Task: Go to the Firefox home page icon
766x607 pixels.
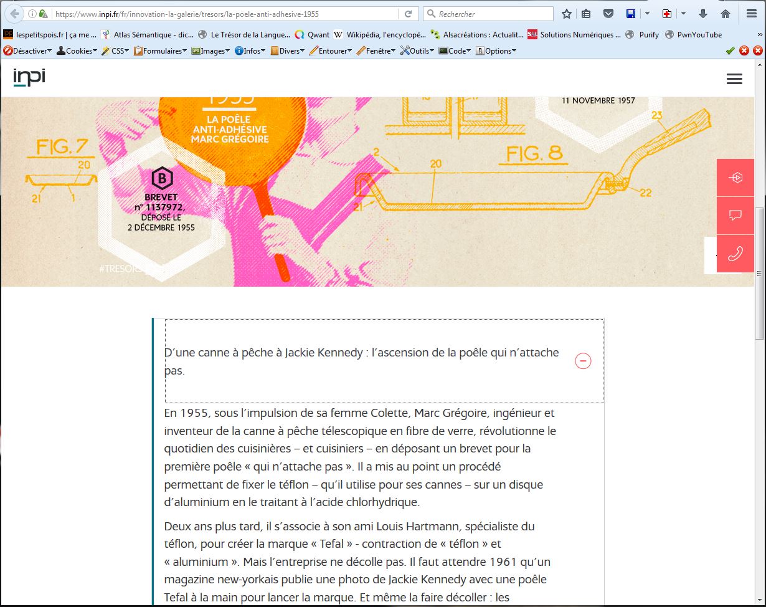Action: [x=726, y=14]
